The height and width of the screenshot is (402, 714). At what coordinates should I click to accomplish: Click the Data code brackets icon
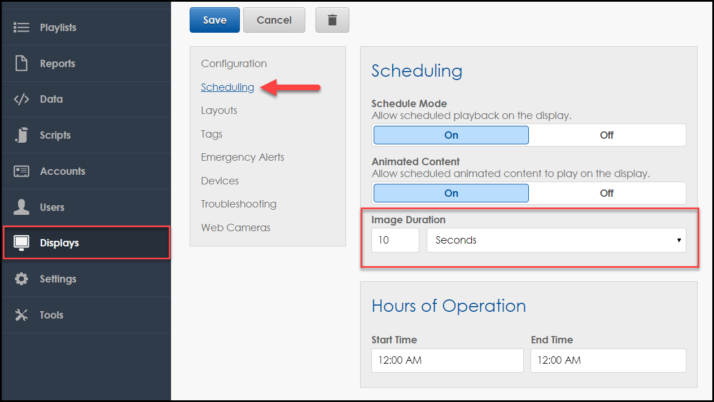pos(21,99)
